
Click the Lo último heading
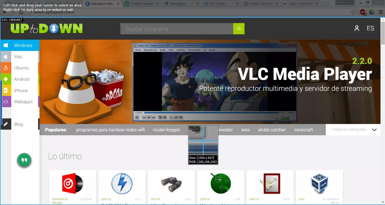[65, 156]
